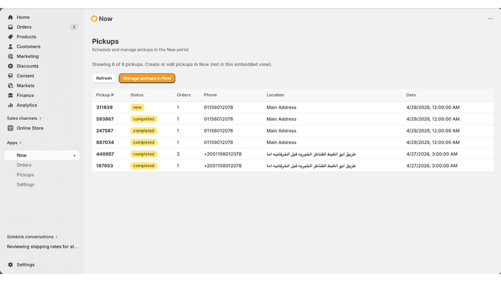
Task: Click the Content icon in sidebar
Action: [10, 76]
